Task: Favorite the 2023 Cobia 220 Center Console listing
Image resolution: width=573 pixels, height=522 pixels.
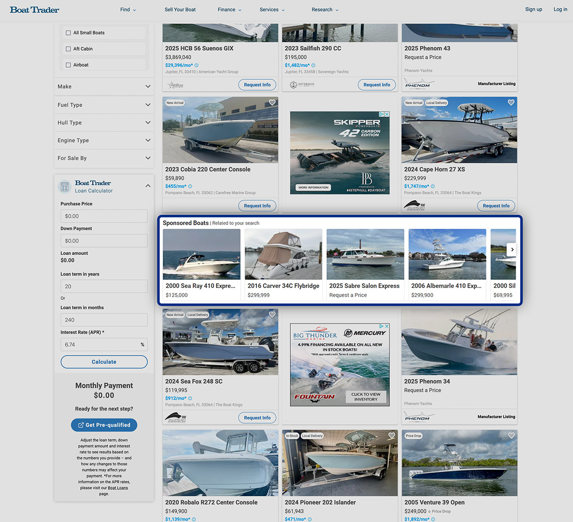Action: click(x=272, y=103)
